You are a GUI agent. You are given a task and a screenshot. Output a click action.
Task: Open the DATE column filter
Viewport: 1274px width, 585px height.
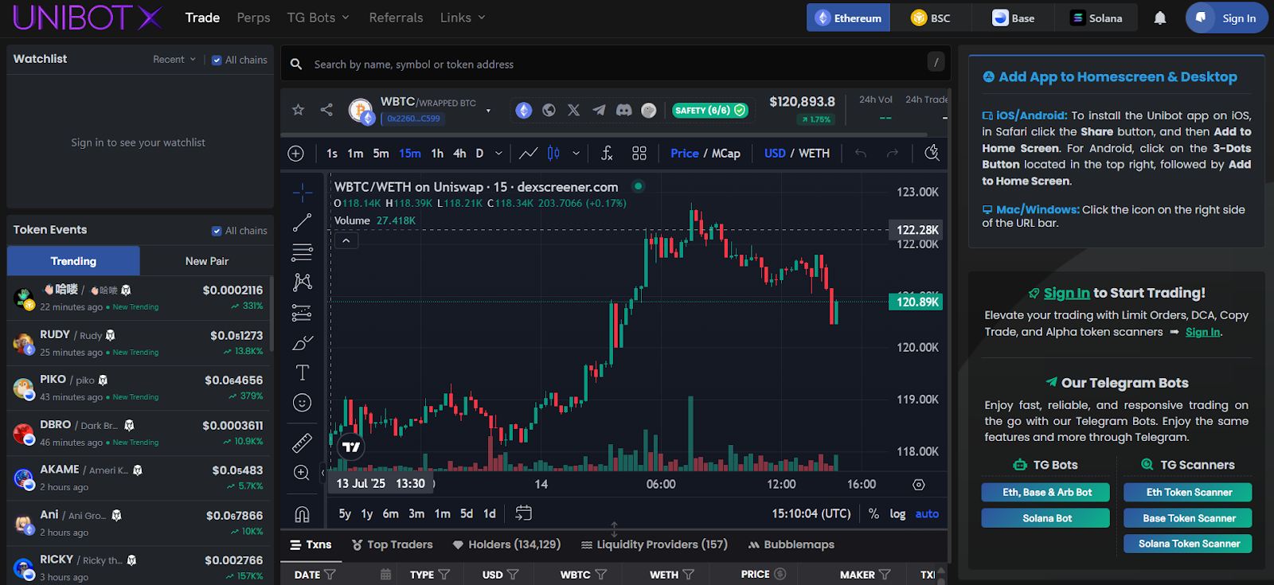330,574
